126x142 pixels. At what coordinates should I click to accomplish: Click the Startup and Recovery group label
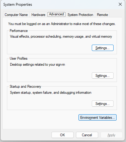[25, 87]
